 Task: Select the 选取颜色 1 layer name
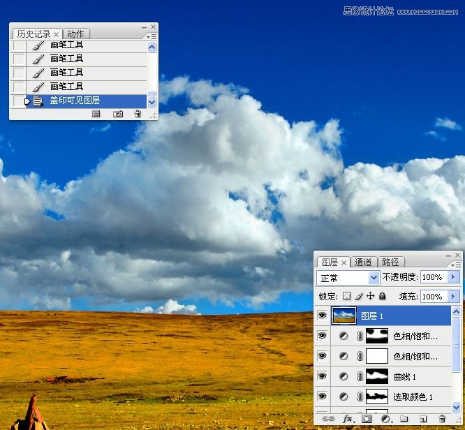(x=413, y=396)
